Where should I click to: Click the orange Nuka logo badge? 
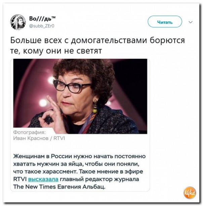coord(190,193)
